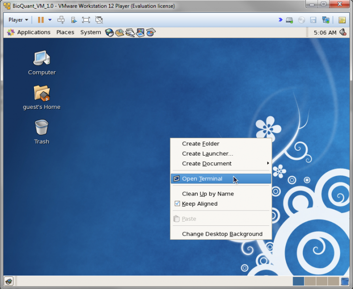Switch to the first workspace
353x289 pixels.
pos(299,281)
